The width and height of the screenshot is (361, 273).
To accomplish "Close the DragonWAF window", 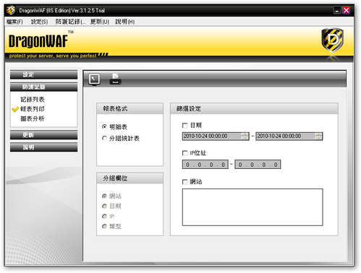I will [x=346, y=10].
